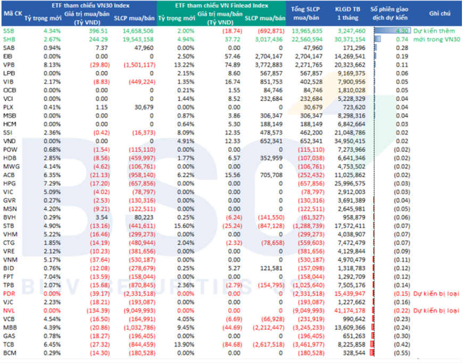Select the PDR stock code in red

point(9,294)
